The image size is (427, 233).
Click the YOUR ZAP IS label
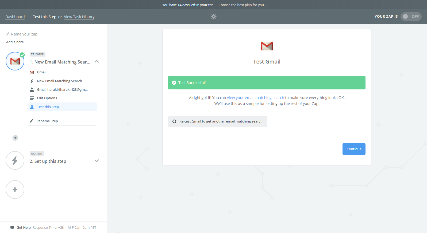386,17
